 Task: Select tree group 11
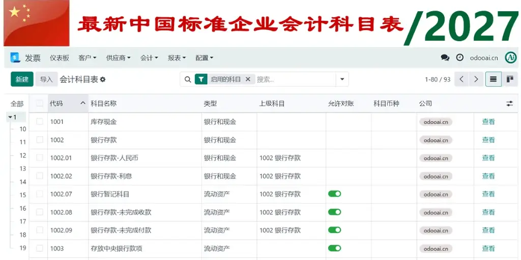pos(22,142)
